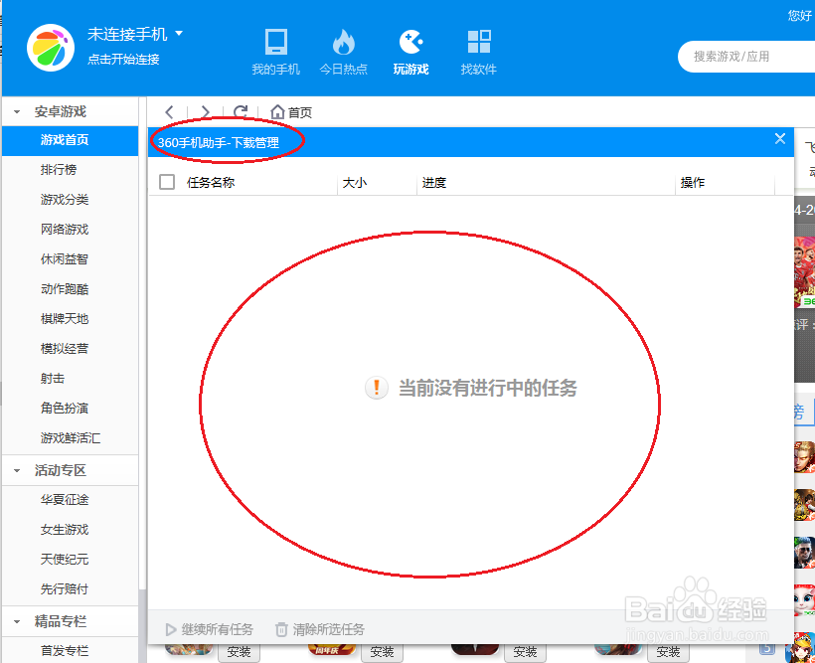
Task: Sort by the 大小 column header
Action: point(355,183)
